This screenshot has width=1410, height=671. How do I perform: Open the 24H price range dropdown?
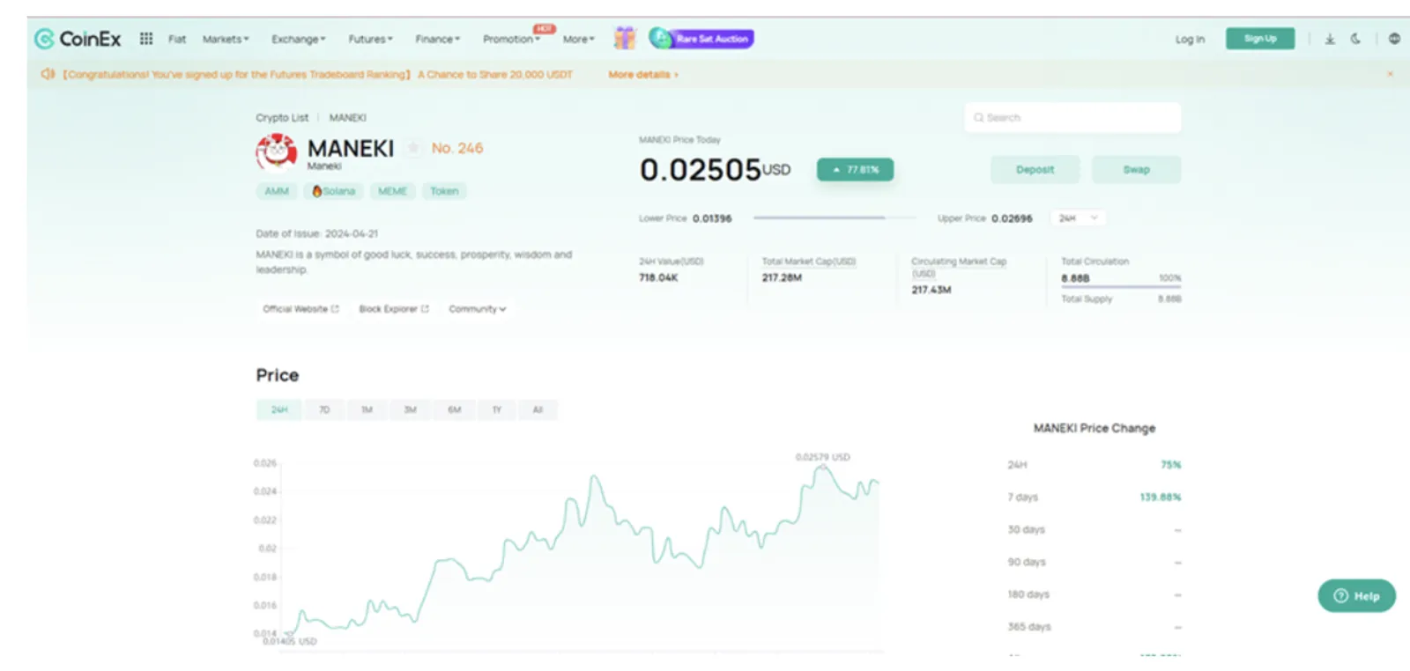(1078, 218)
